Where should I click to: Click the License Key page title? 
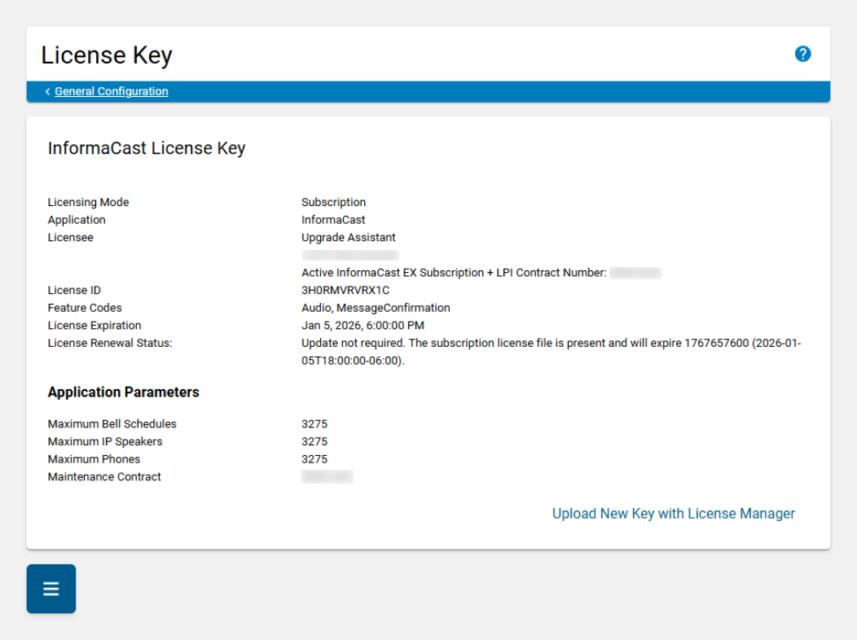pos(107,55)
